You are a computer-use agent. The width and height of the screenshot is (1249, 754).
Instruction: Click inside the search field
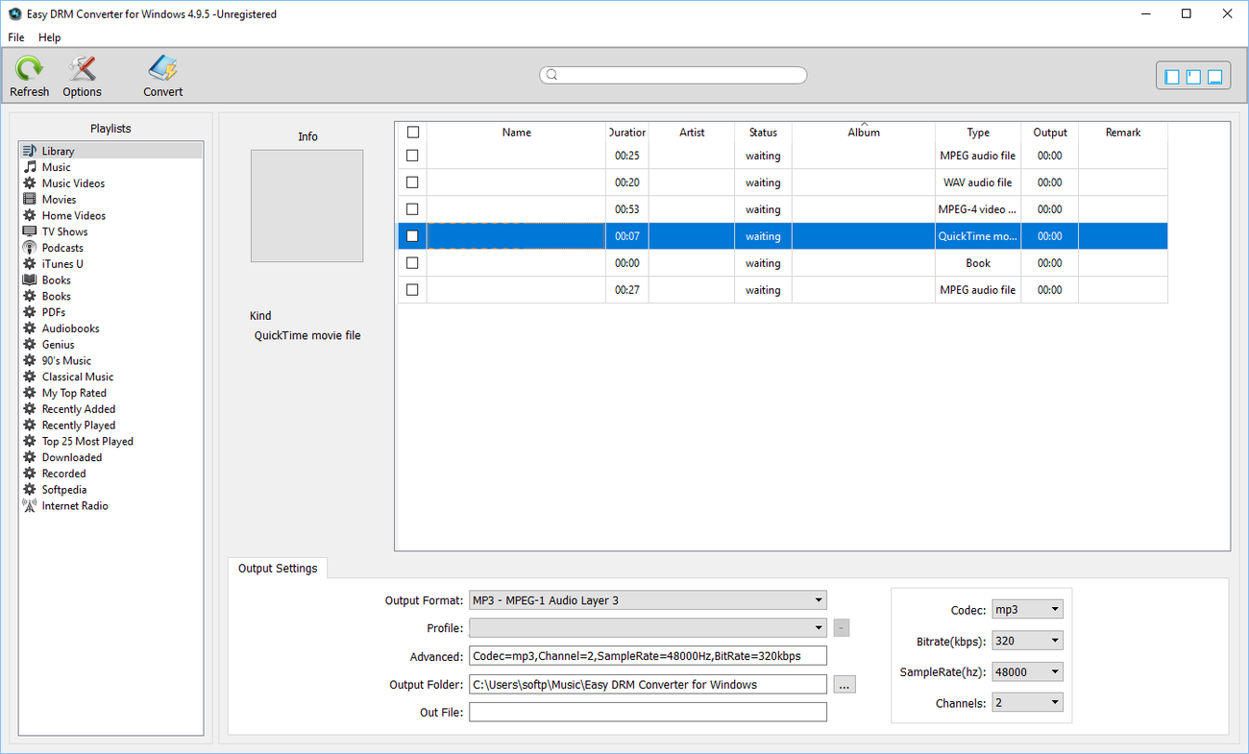(x=673, y=74)
